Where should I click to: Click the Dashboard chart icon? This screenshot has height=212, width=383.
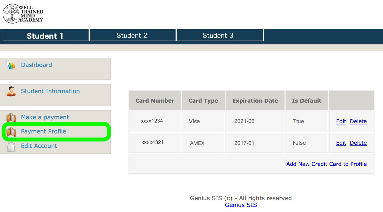click(x=11, y=65)
